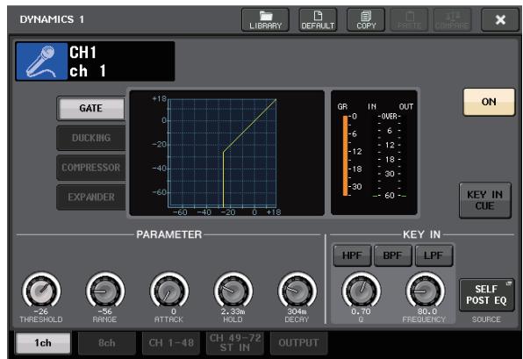Switch to the 1ch tab
The height and width of the screenshot is (359, 523).
tap(43, 342)
